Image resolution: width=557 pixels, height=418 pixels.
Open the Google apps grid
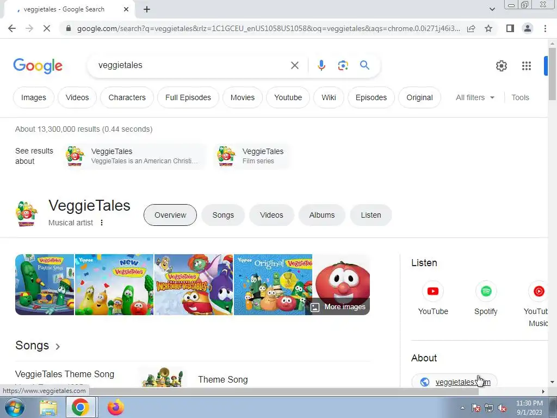coord(527,66)
